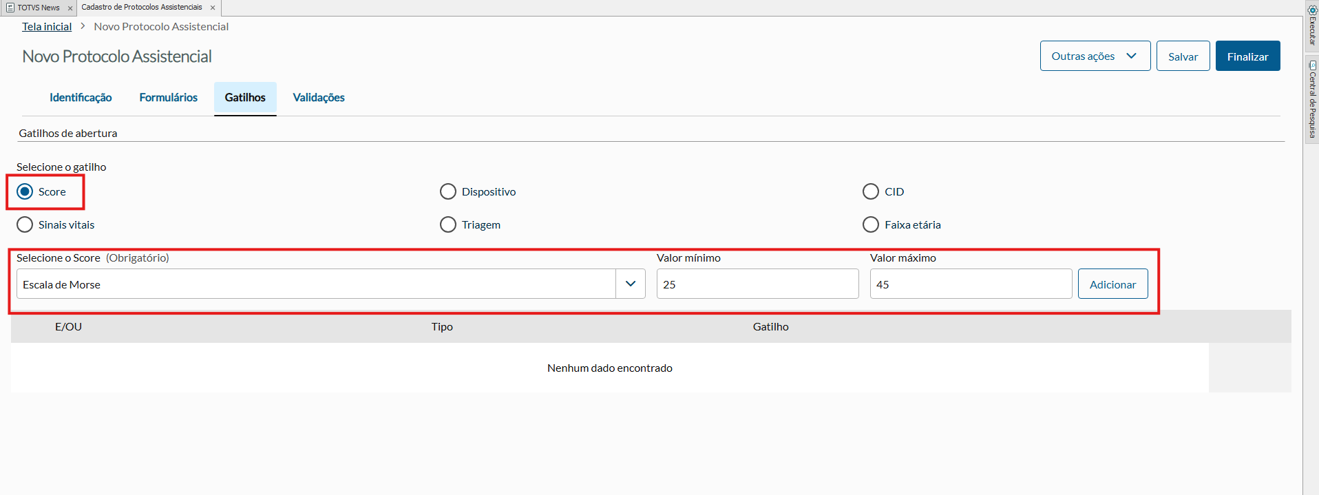Screen dimensions: 1319x495
Task: Go to the Validações tab
Action: pyautogui.click(x=319, y=98)
